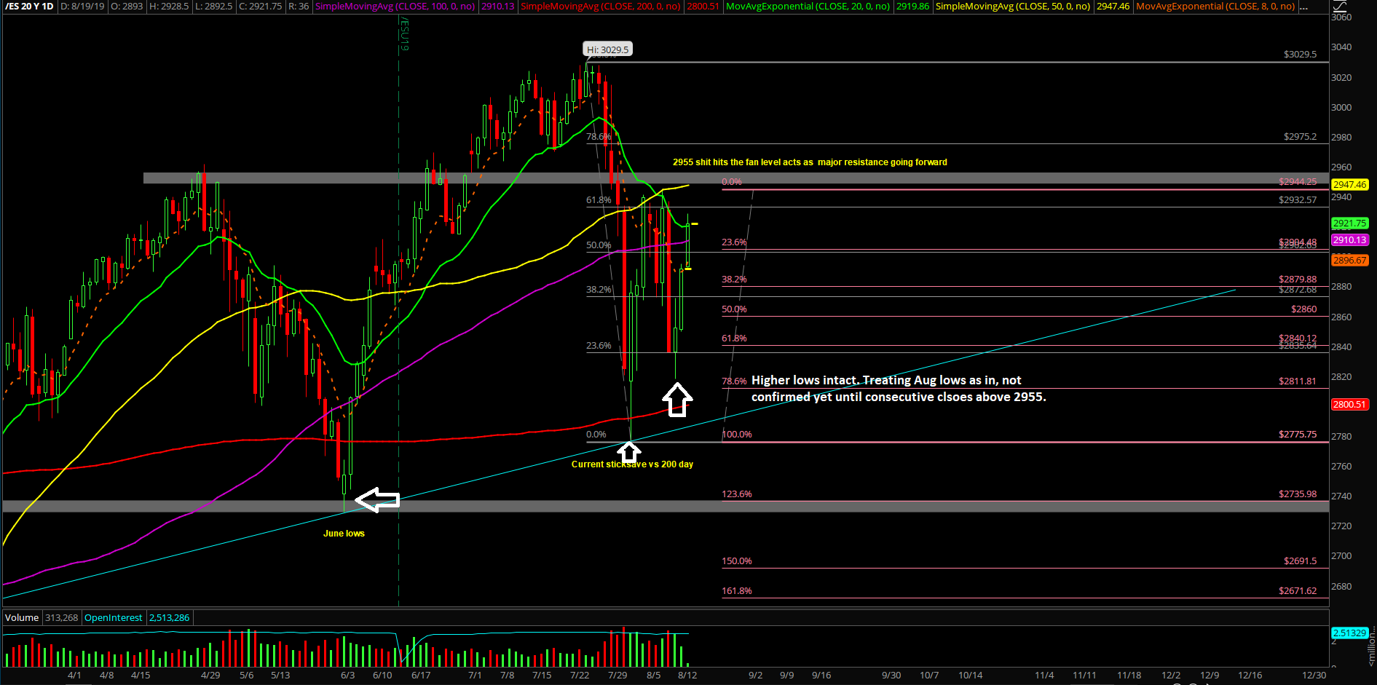
Task: Click the 123.6% Fibonacci extension label
Action: [x=737, y=494]
